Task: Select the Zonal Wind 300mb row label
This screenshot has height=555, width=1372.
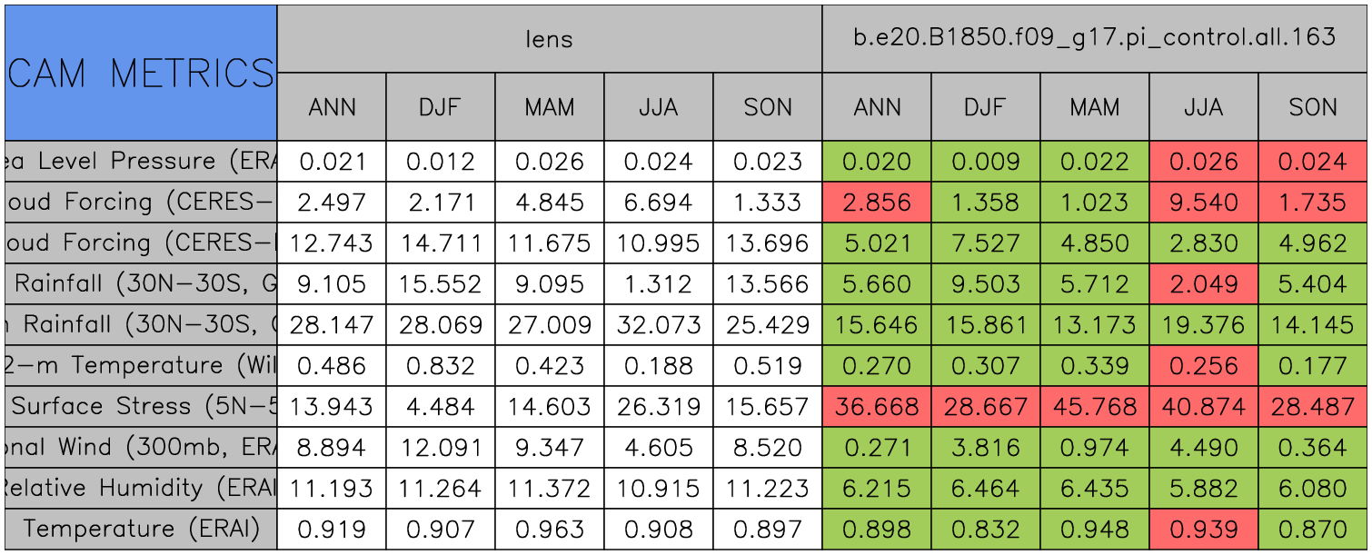Action: tap(141, 447)
